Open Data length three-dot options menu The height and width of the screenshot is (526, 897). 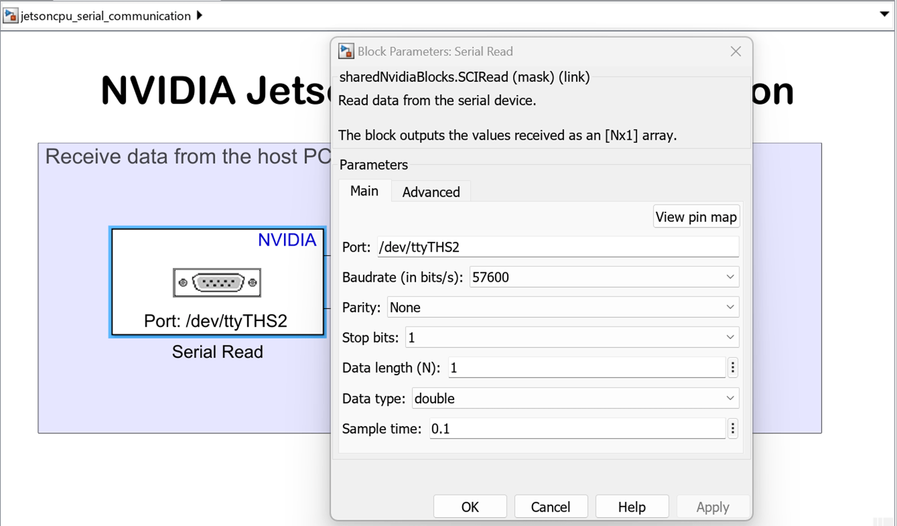click(733, 368)
